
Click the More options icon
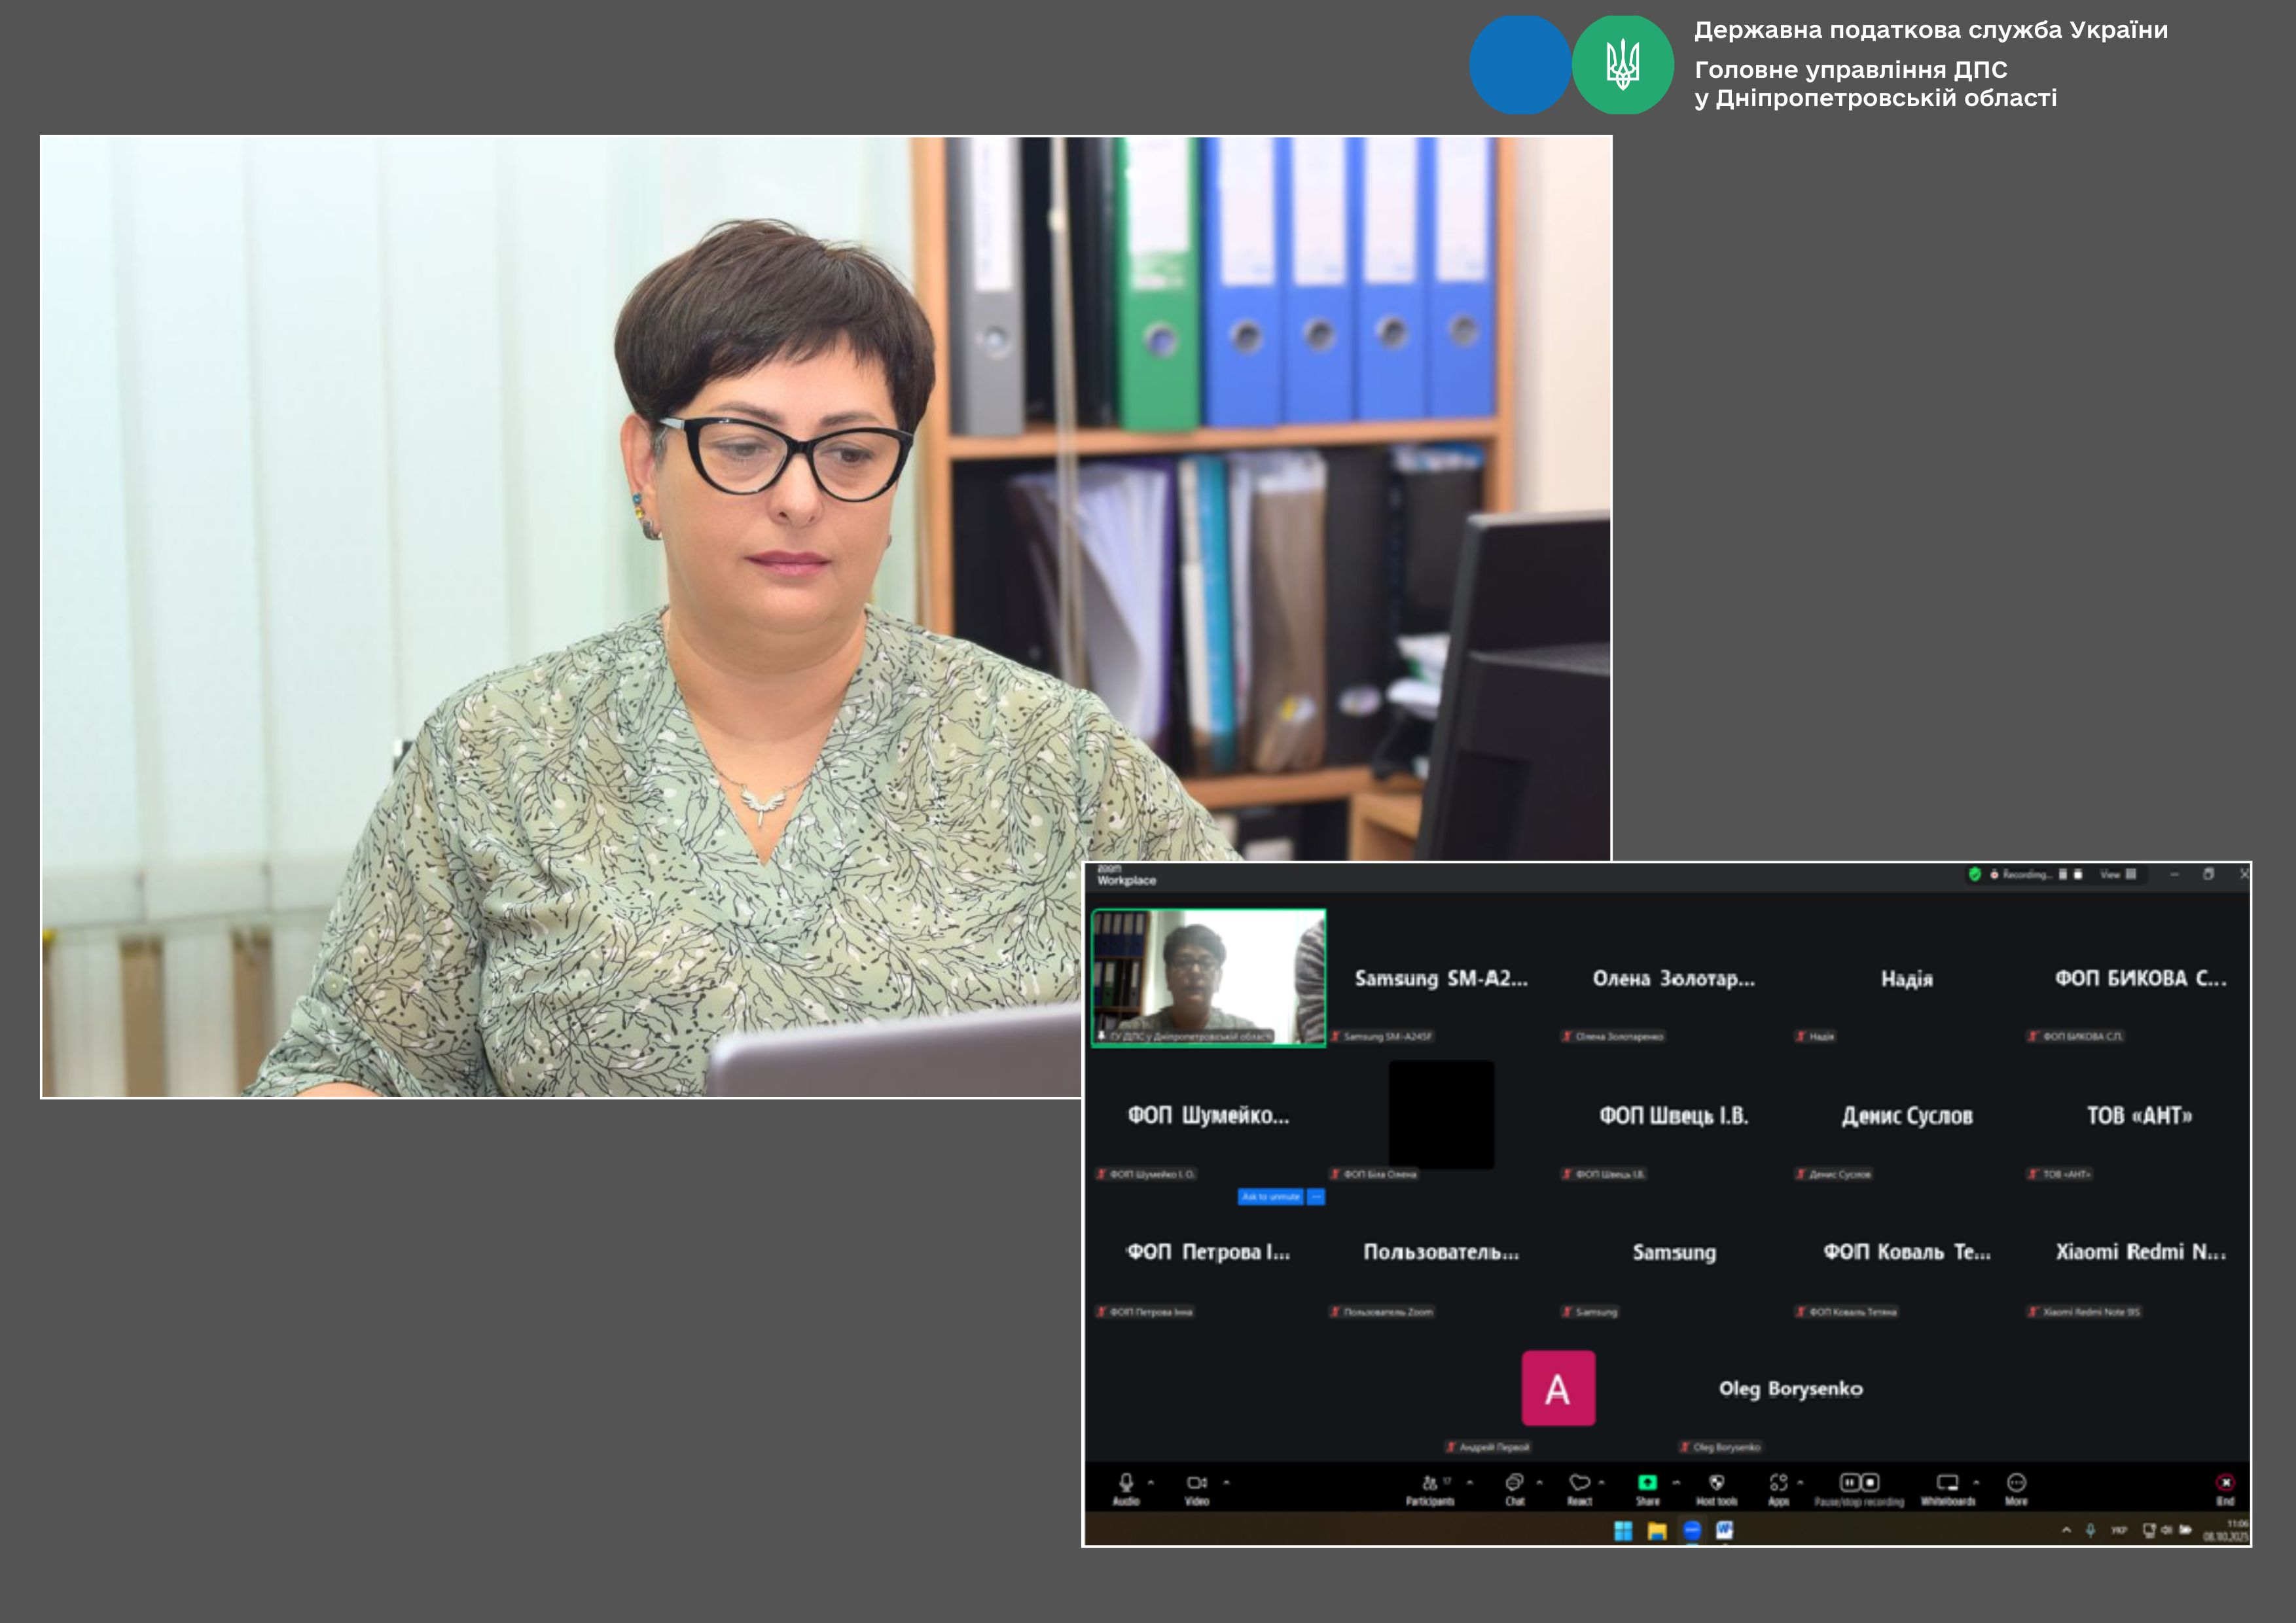click(2016, 1483)
